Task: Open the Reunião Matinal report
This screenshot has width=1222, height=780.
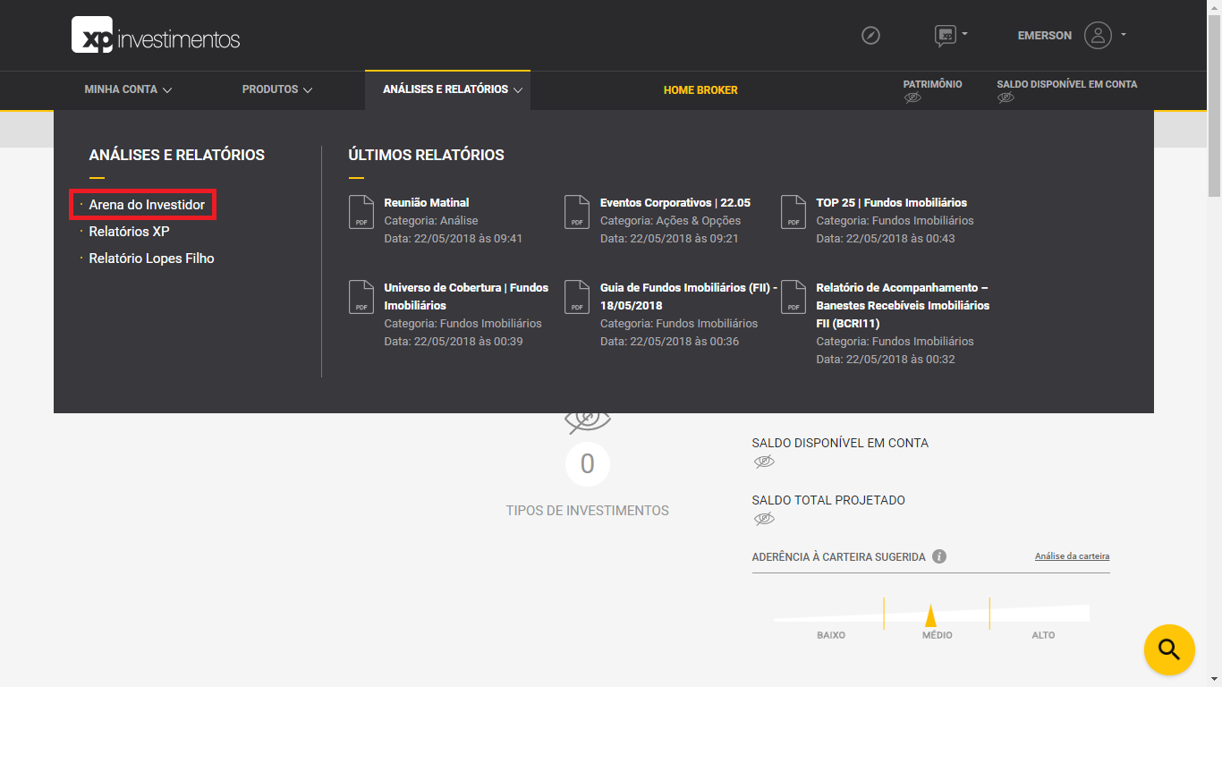Action: pos(427,203)
